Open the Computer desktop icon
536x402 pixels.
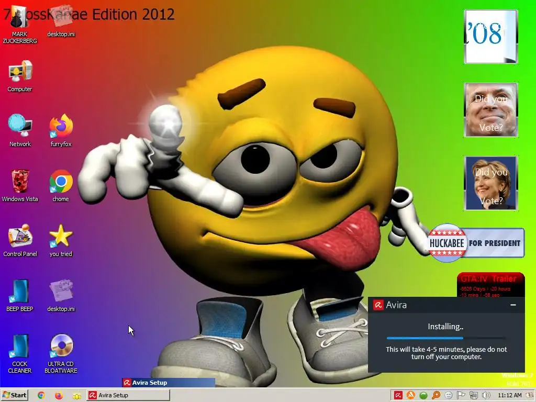(20, 76)
